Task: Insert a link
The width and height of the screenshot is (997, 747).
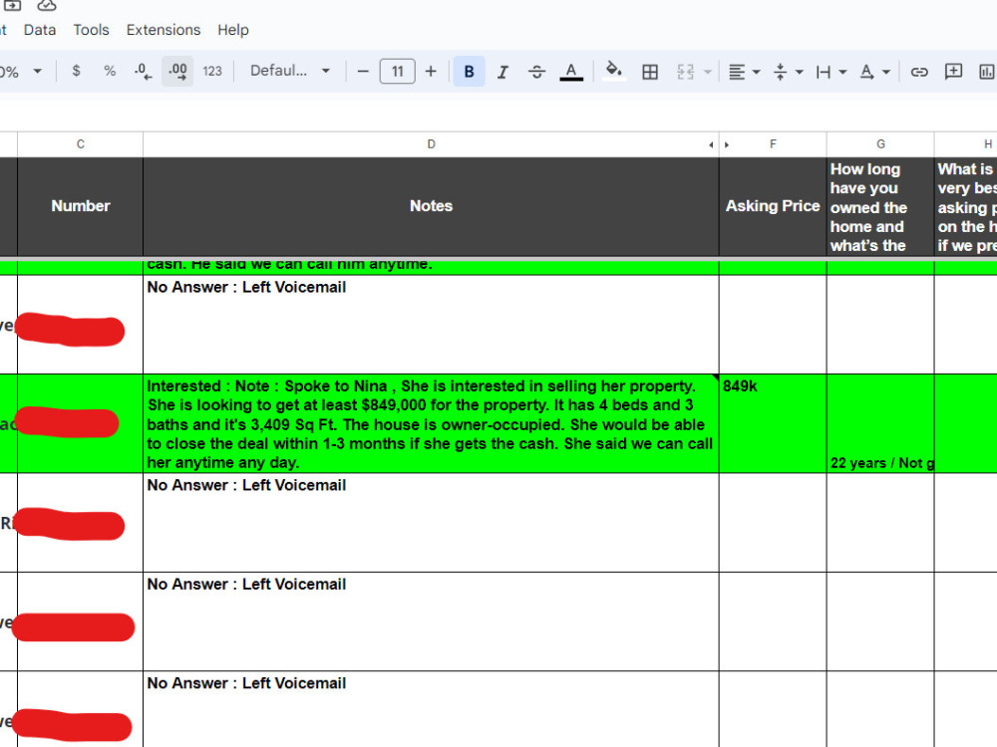Action: (919, 71)
